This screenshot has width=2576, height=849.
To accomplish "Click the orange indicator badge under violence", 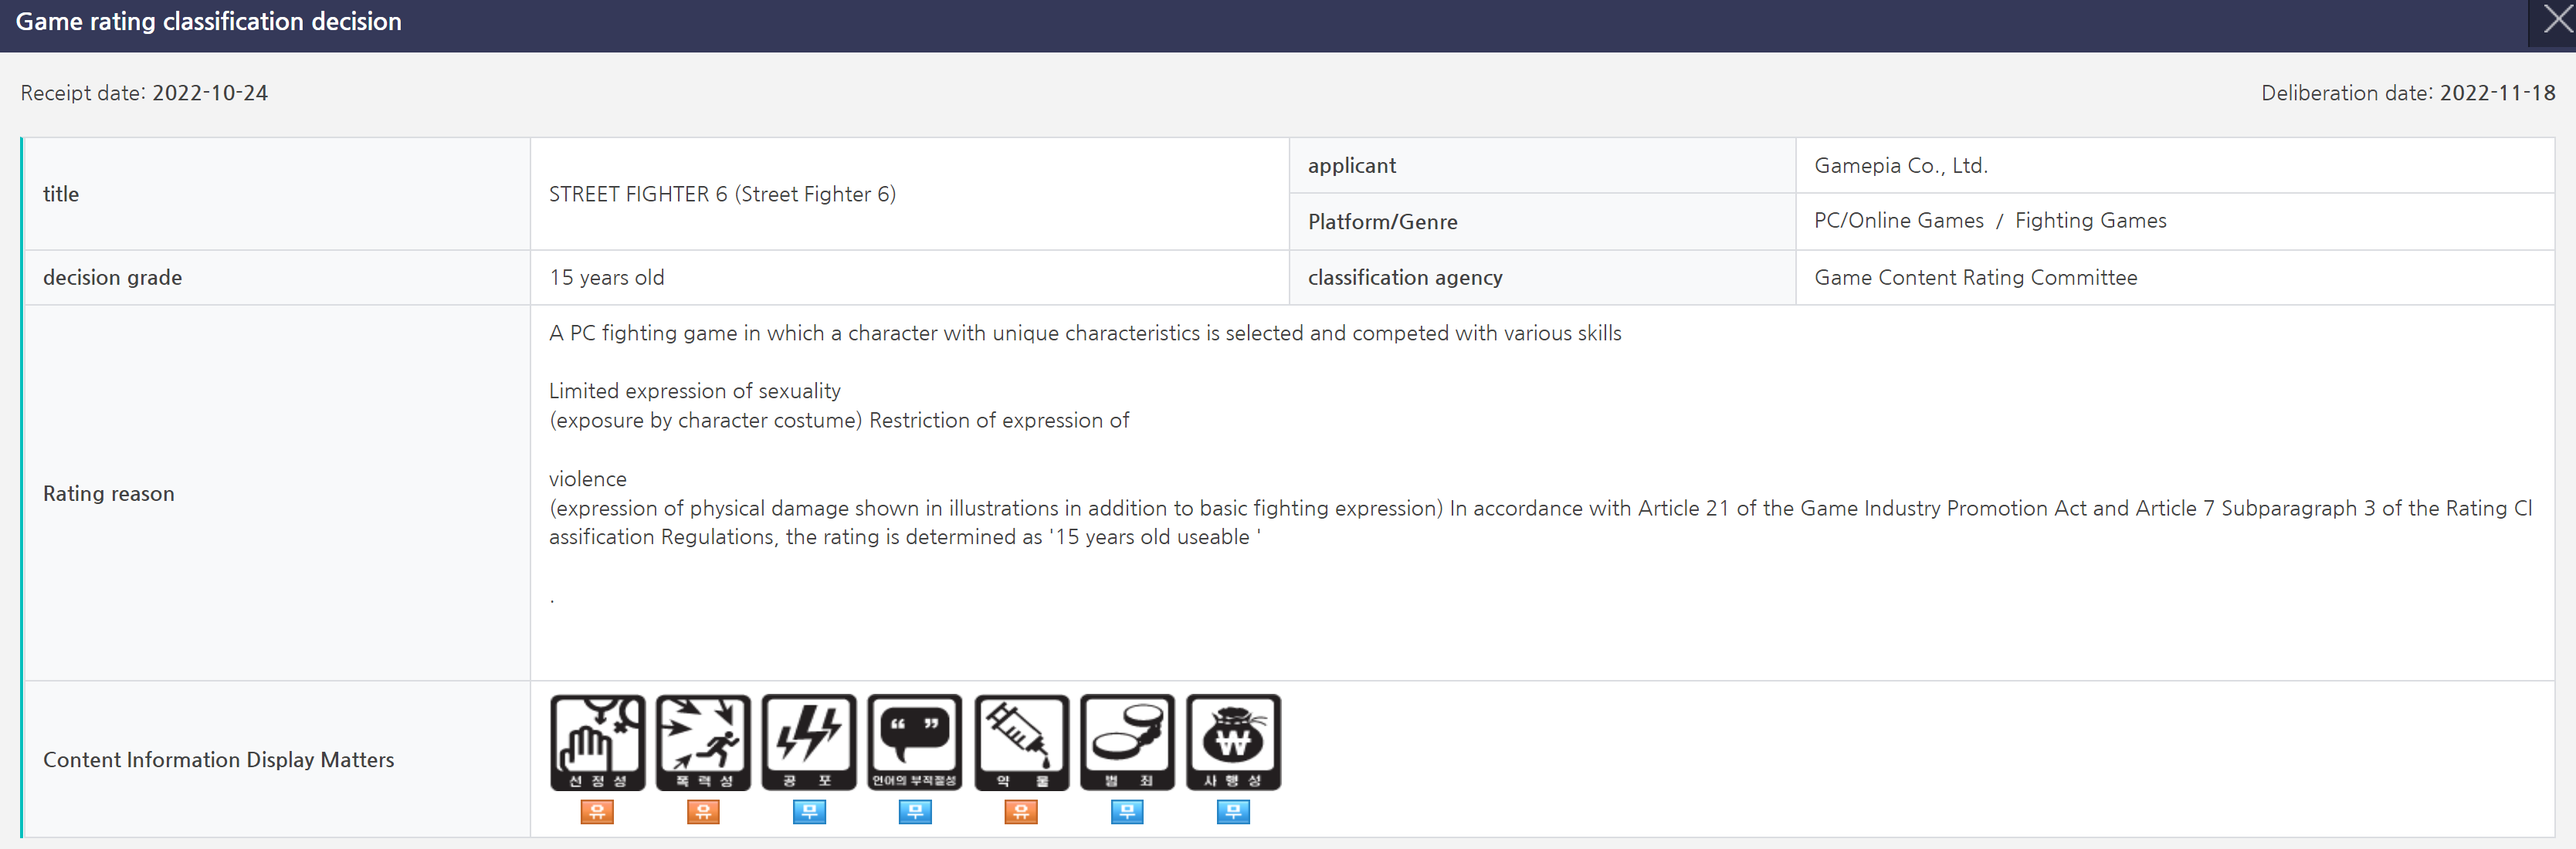I will [703, 811].
